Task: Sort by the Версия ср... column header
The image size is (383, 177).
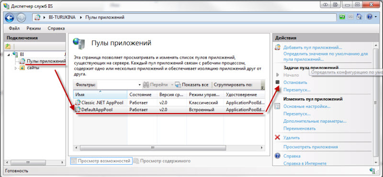Action: [172, 94]
